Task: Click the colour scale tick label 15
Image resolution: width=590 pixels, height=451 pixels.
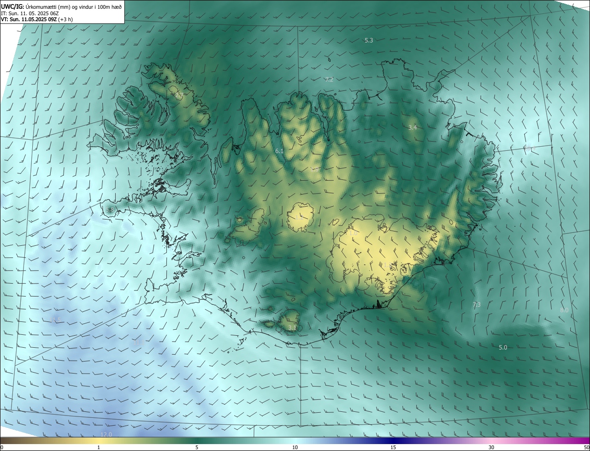Action: pyautogui.click(x=393, y=448)
